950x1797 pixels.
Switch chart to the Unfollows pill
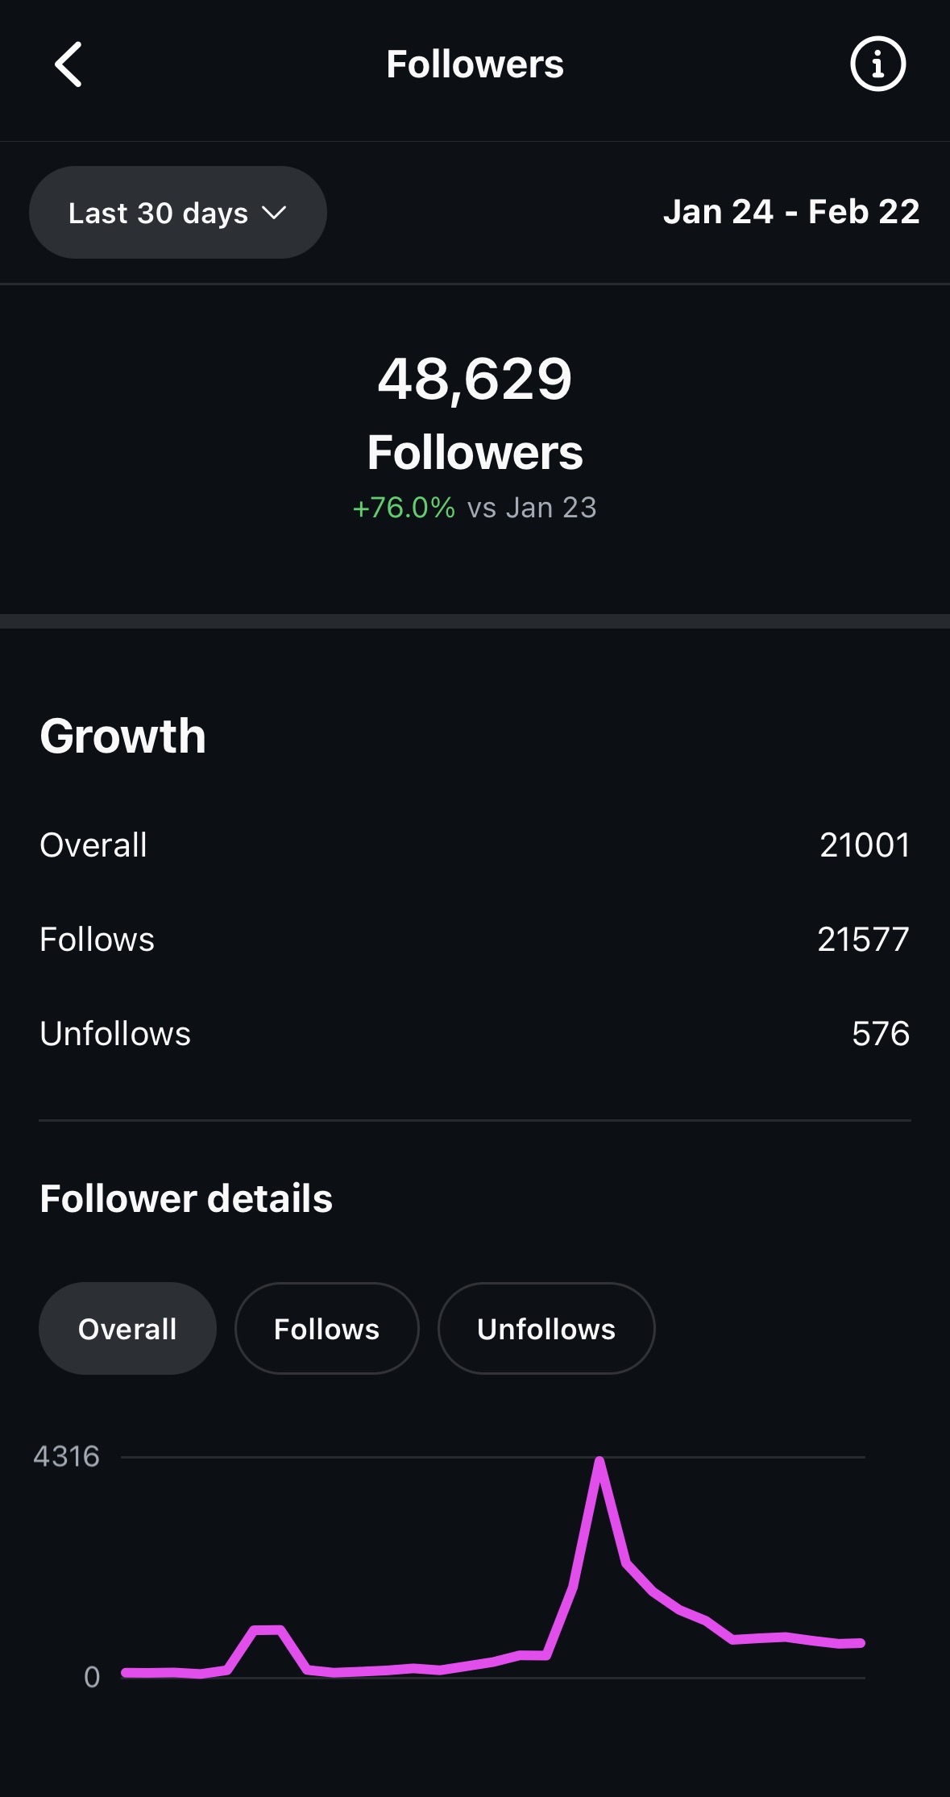coord(546,1329)
